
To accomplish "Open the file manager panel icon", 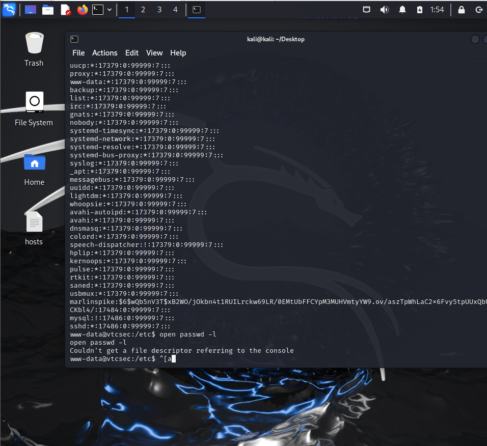I will pos(48,10).
